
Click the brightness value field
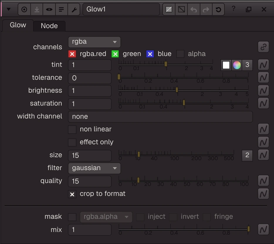tap(90, 91)
